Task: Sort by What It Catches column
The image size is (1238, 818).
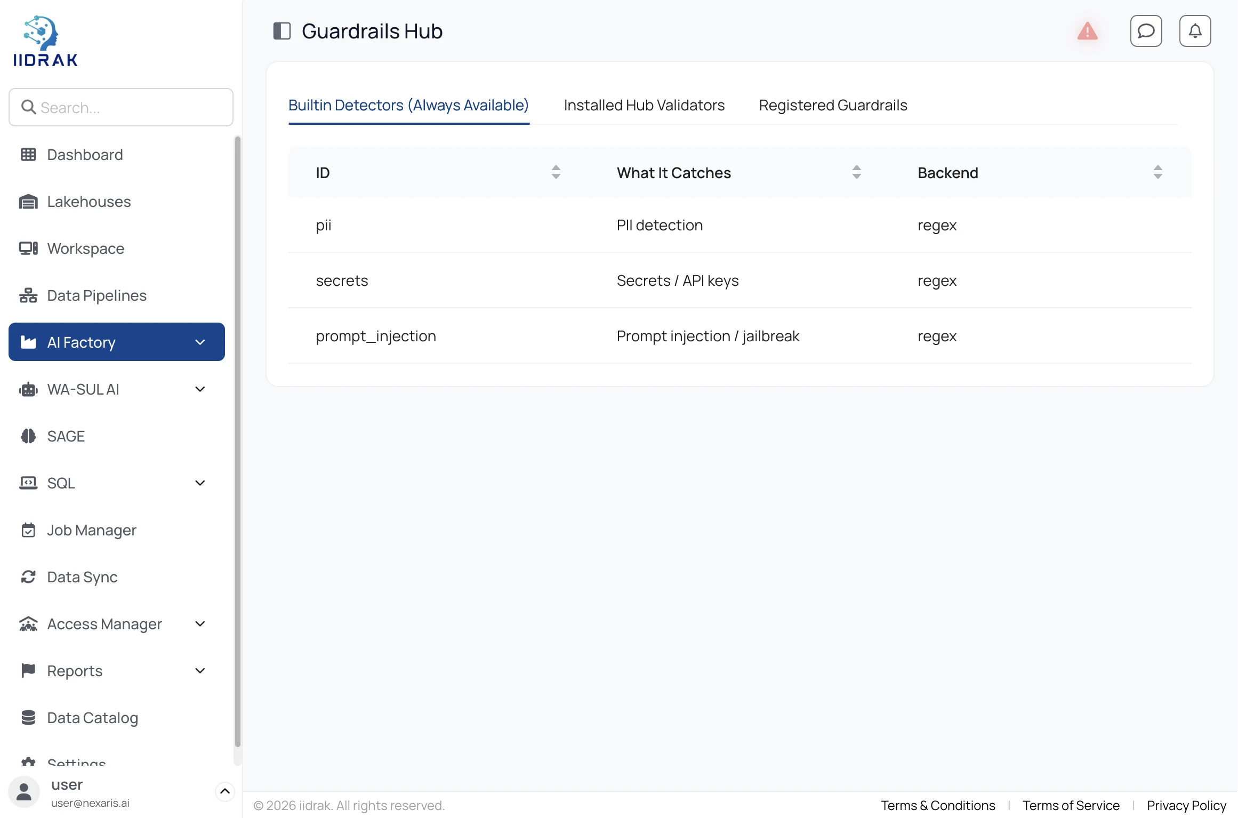Action: coord(856,172)
